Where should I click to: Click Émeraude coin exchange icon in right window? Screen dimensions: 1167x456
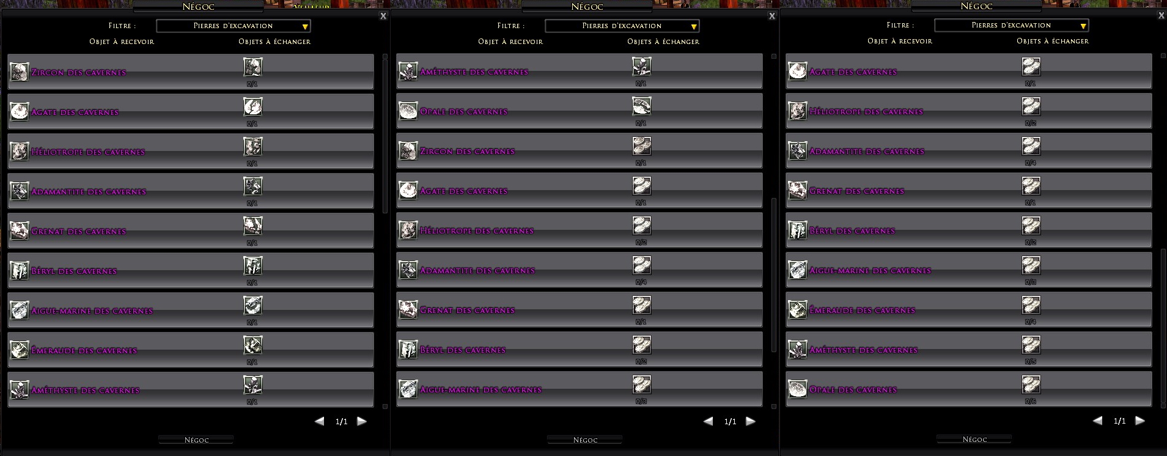[x=1031, y=305]
